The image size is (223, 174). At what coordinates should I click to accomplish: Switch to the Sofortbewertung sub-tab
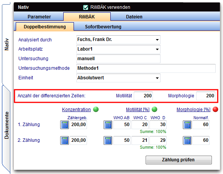click(103, 26)
